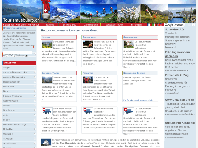The height and width of the screenshot is (148, 198).
Task: Open the Kantone card heading
Action: click(46, 37)
